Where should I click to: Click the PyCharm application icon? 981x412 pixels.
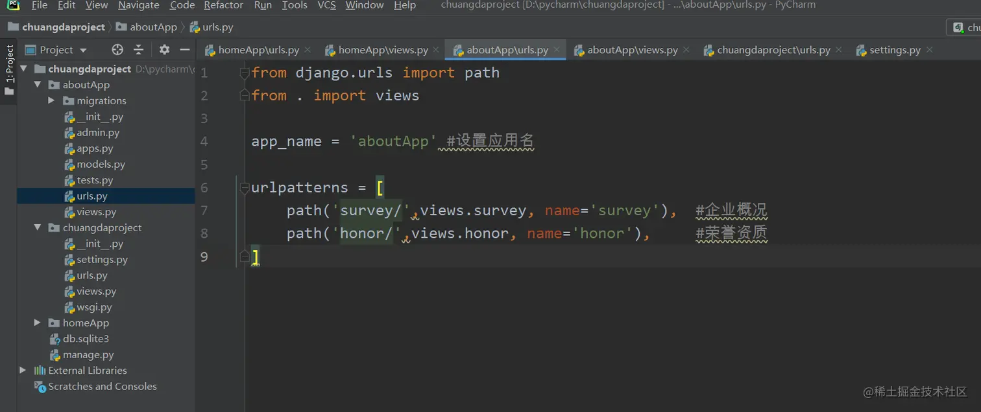click(13, 5)
